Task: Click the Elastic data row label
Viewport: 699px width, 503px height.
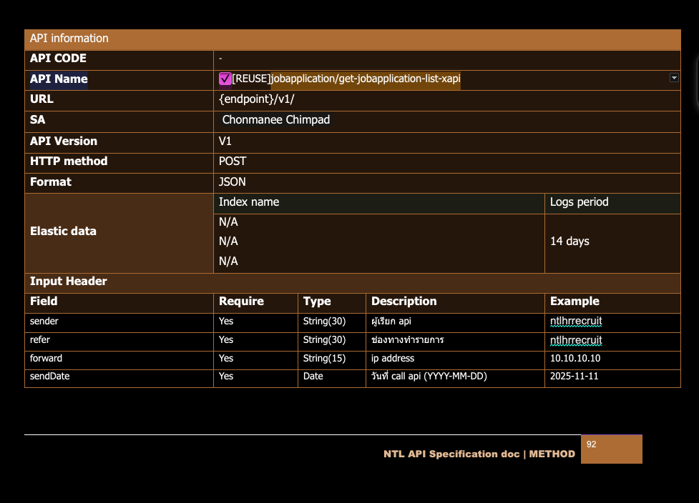Action: (63, 231)
